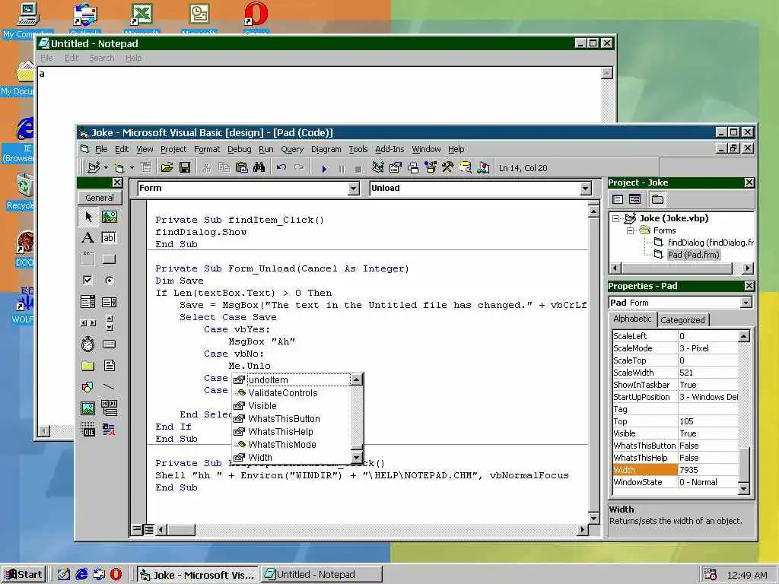Switch to Procedure View at code window bottom
Screen dimensions: 779x584
tap(137, 529)
